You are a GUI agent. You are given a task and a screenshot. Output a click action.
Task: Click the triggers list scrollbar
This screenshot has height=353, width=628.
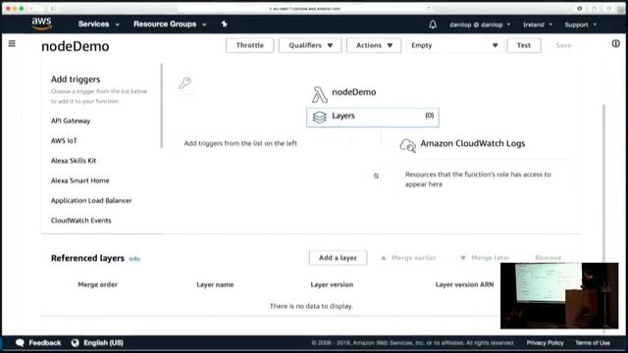(x=162, y=106)
